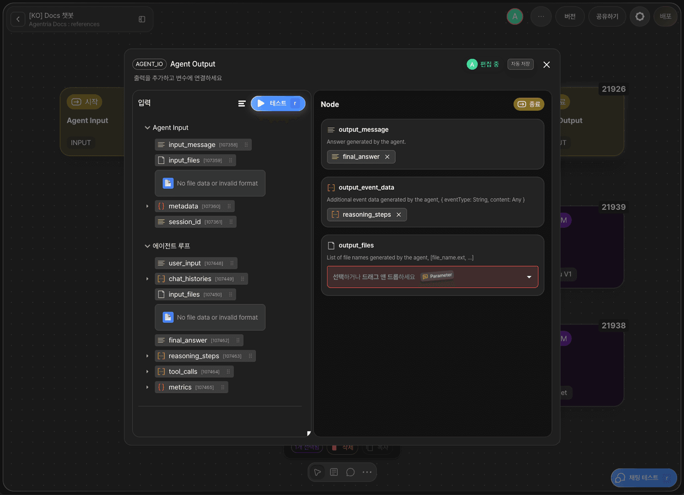Open more options in the bottom toolbar
This screenshot has width=684, height=495.
coord(367,472)
